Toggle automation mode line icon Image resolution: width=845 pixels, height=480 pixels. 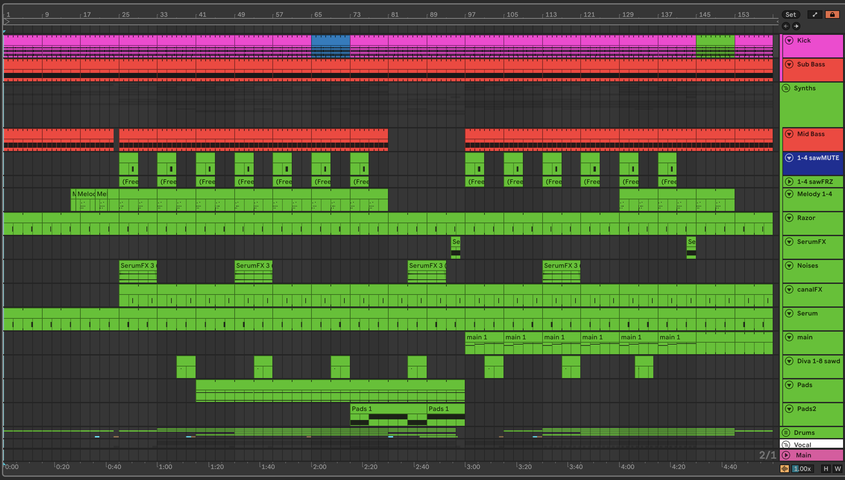[814, 15]
